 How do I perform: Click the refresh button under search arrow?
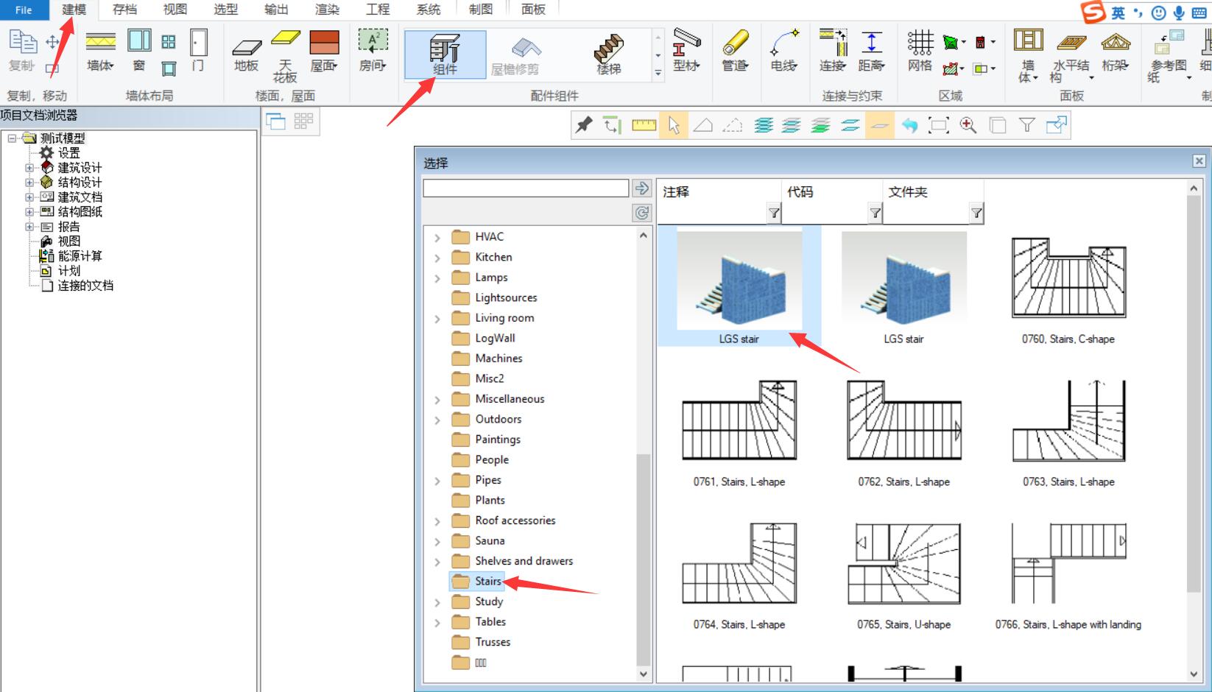pyautogui.click(x=642, y=213)
